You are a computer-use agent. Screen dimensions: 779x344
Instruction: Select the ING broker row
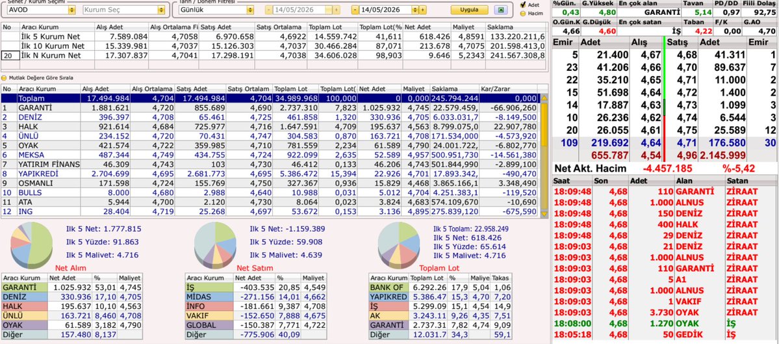pos(270,212)
